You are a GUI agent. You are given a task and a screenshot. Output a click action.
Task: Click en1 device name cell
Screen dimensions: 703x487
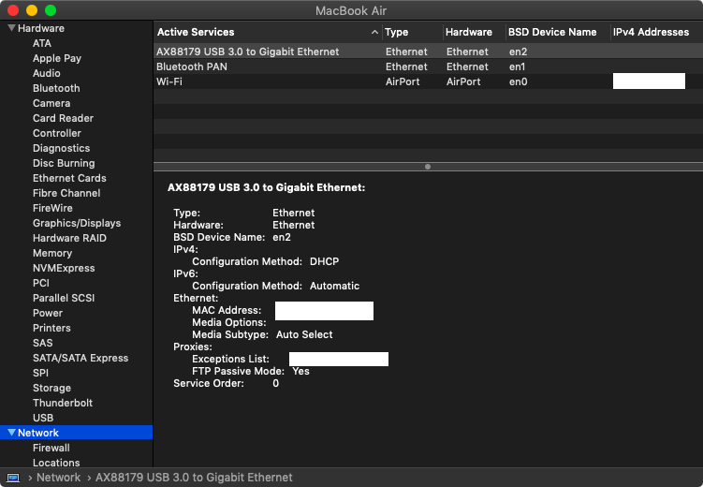tap(517, 66)
